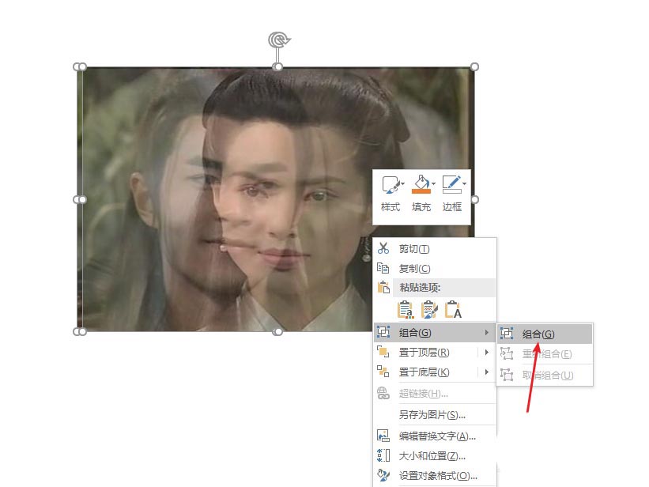The height and width of the screenshot is (487, 649).
Task: Expand the Border (边框) dropdown arrow
Action: 464,184
